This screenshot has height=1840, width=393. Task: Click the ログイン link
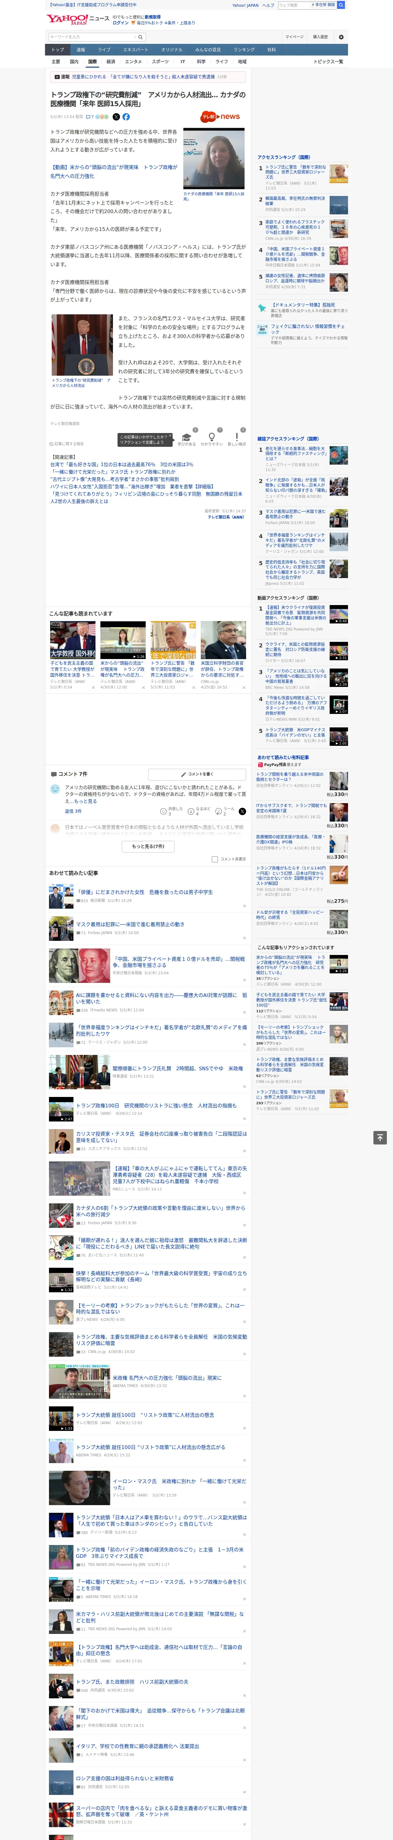(121, 23)
